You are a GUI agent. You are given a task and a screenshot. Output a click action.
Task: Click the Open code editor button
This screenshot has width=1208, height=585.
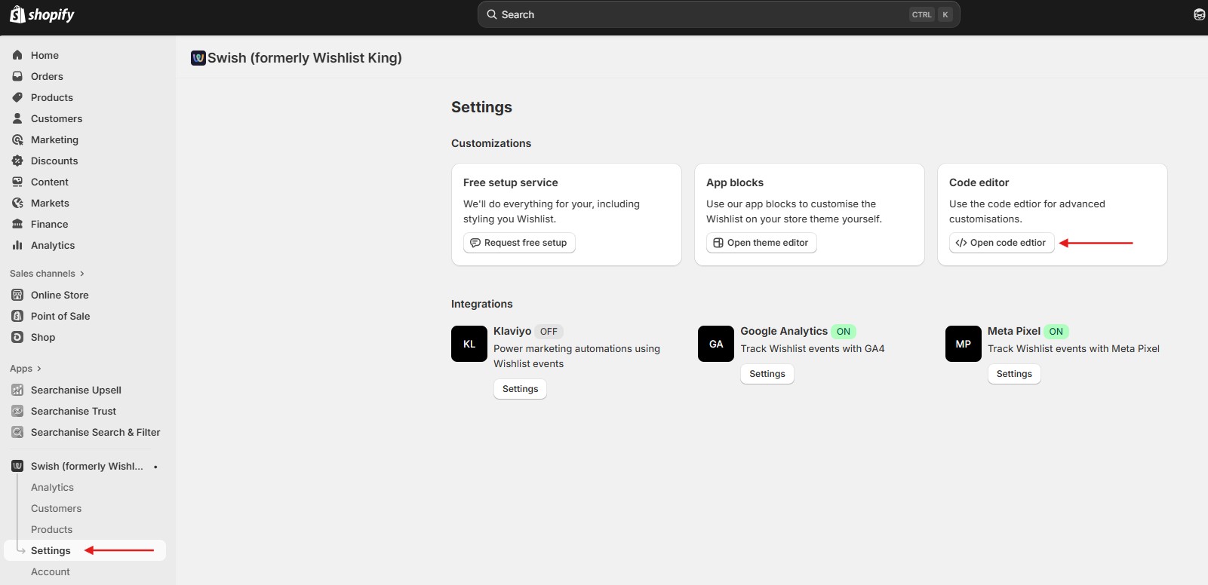point(1001,243)
